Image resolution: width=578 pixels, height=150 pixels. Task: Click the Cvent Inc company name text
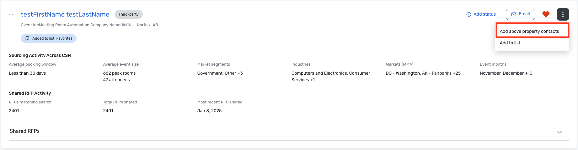coord(29,25)
